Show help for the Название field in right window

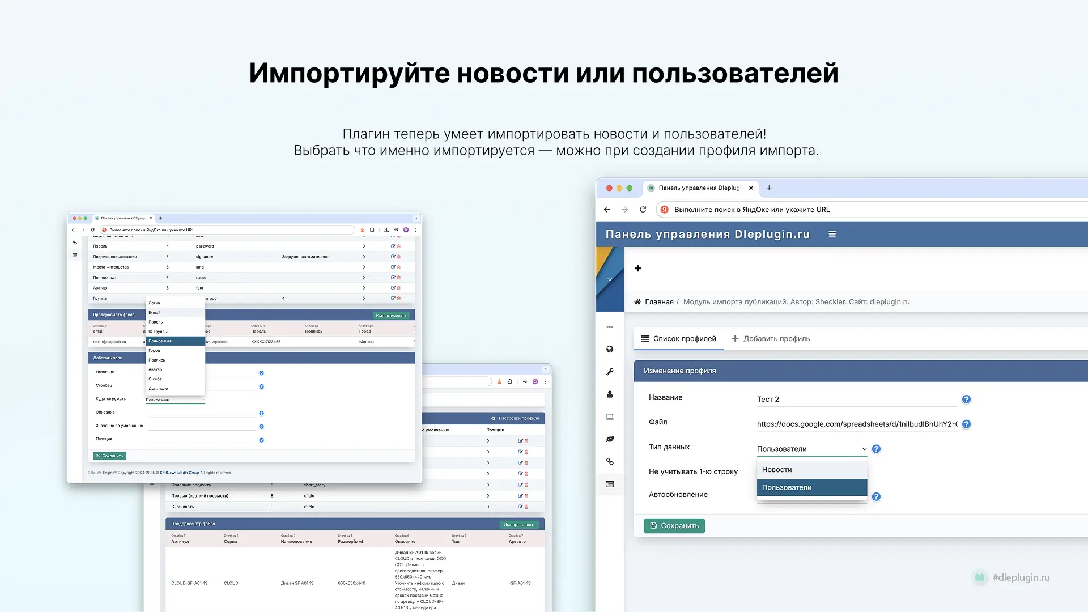(966, 399)
